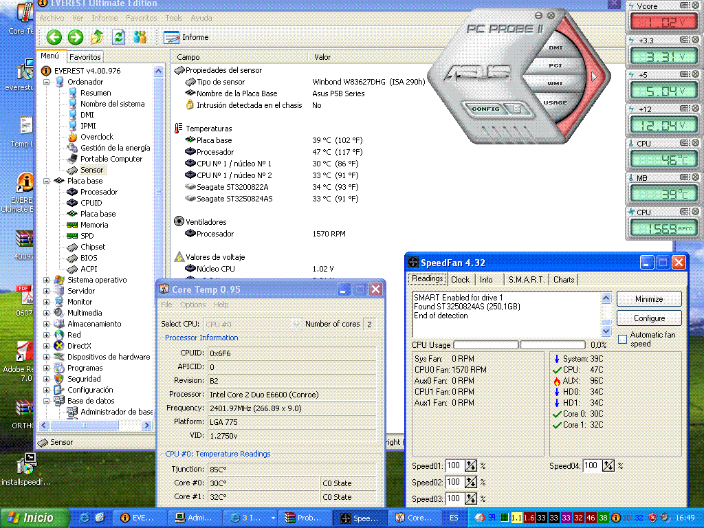This screenshot has height=528, width=704.
Task: Collapse the Placa base tree node
Action: pyautogui.click(x=46, y=181)
